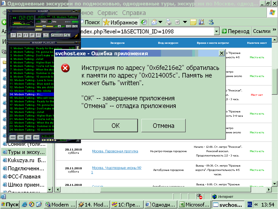The width and height of the screenshot is (278, 209).
Task: Expand the links bar chevron
Action: click(x=274, y=29)
